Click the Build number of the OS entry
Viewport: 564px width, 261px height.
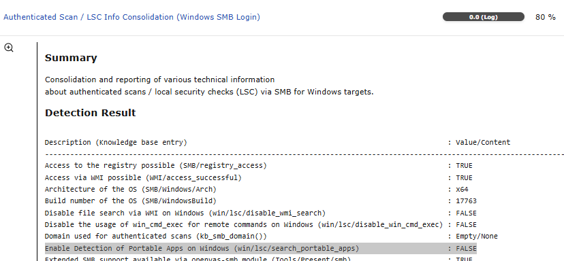(131, 201)
